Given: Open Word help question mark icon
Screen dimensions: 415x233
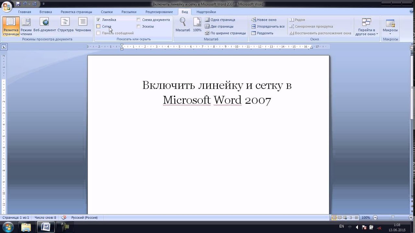Looking at the screenshot, I should tap(412, 12).
